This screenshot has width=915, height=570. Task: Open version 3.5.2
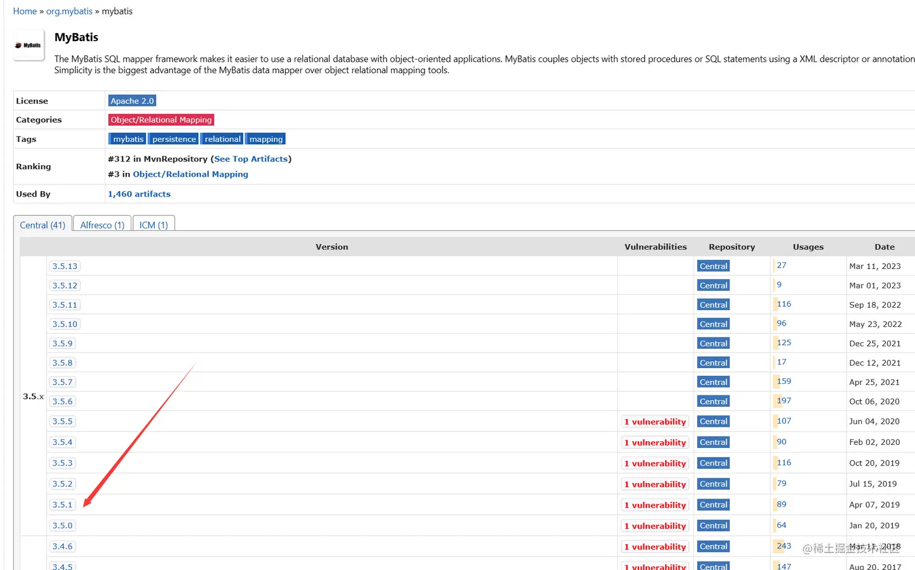(x=62, y=484)
